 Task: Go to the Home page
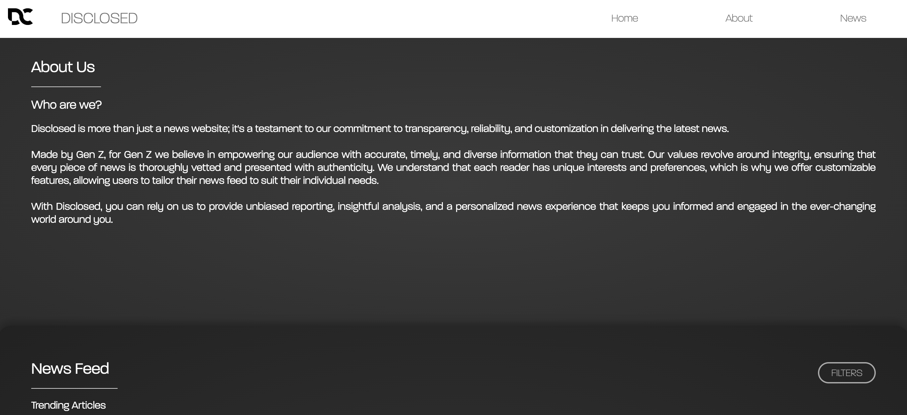[624, 18]
